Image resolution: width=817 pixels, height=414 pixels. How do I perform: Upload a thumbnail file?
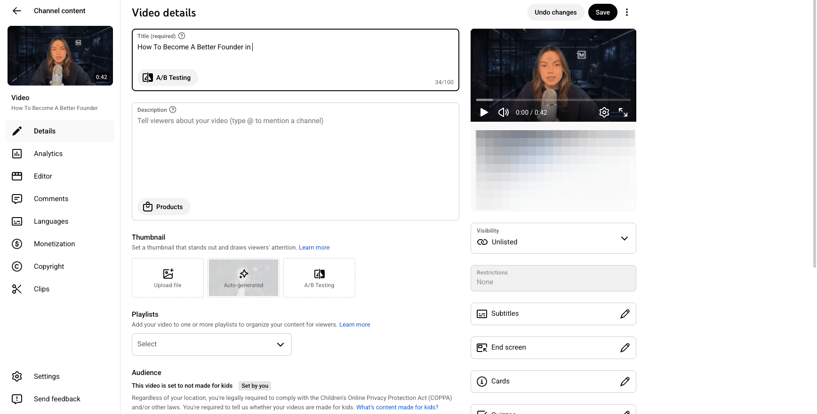(168, 278)
